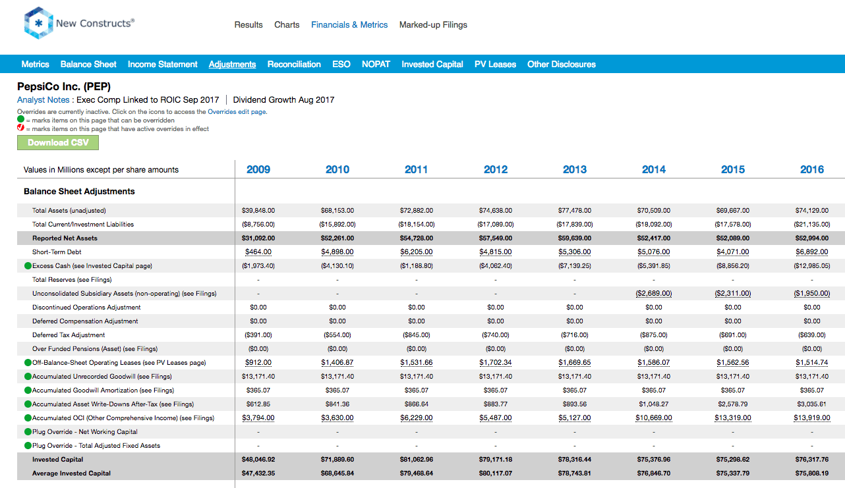Screen dimensions: 845x488
Task: Click the green legend dot for overridable items
Action: [20, 121]
